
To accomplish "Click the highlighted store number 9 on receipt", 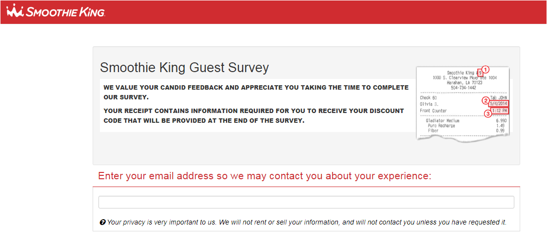I will click(480, 73).
